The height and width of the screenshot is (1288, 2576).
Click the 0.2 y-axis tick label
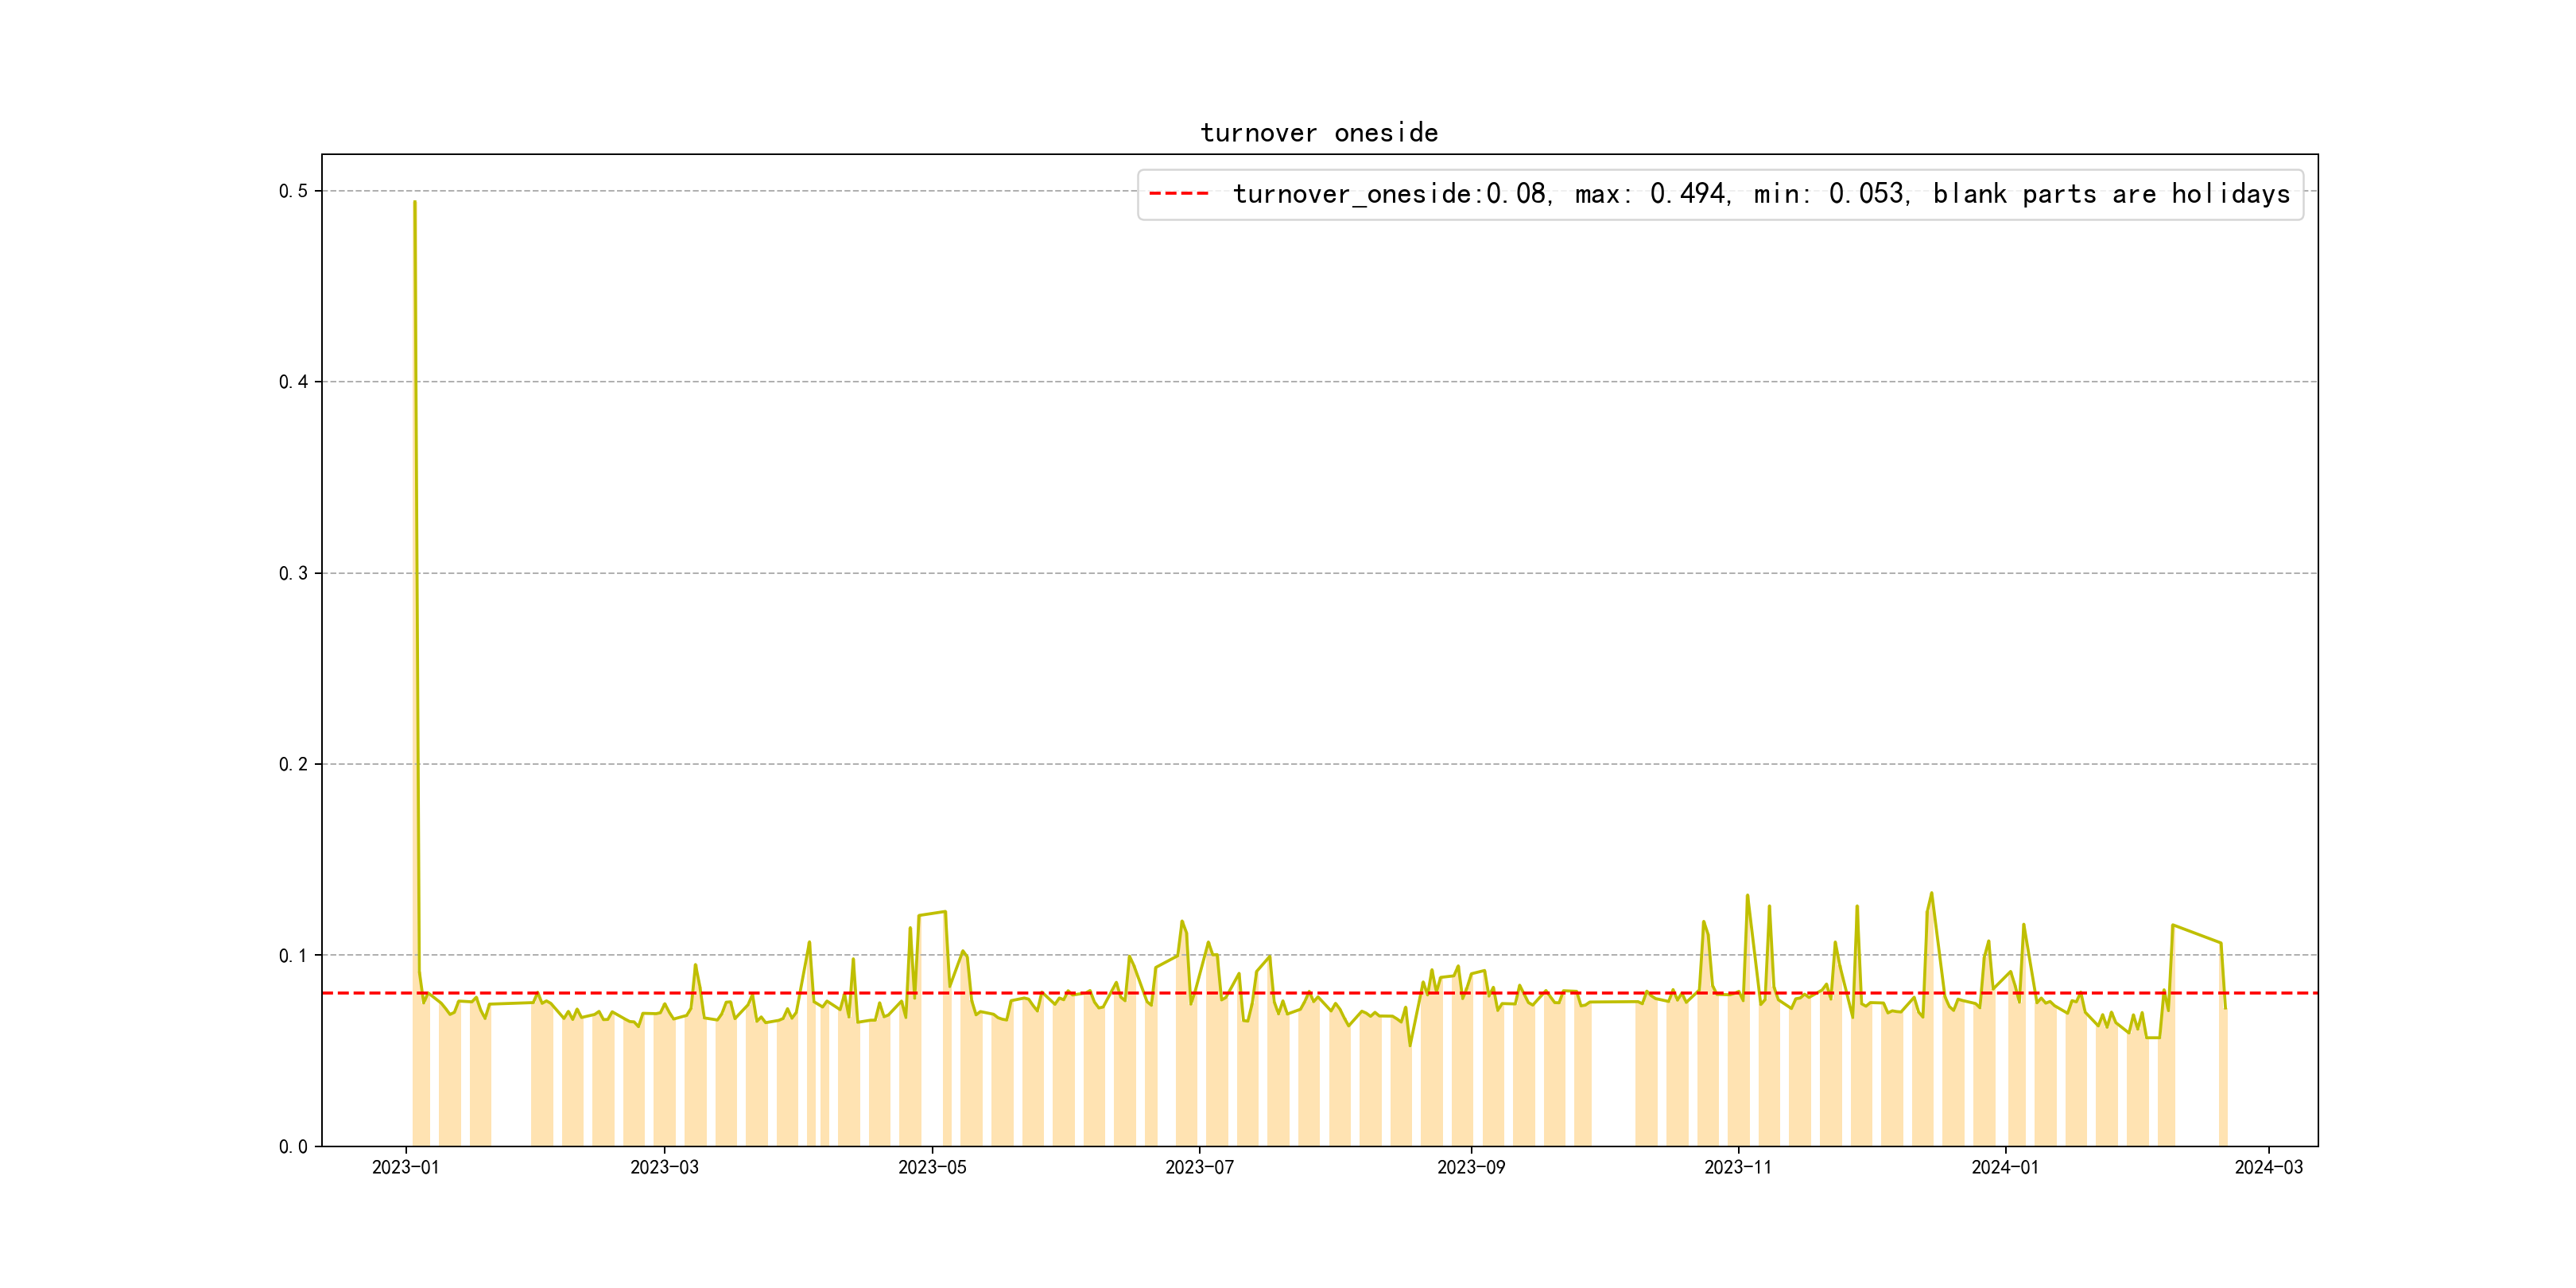(293, 764)
